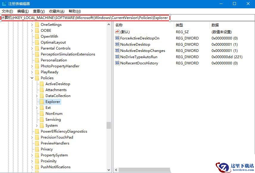This screenshot has width=255, height=173.
Task: Click the 类型 column header
Action: 179,25
